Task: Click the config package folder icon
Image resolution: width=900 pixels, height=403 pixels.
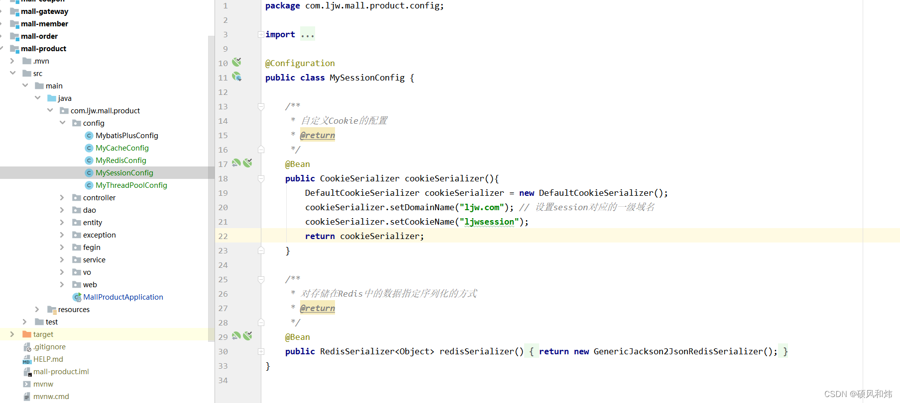Action: (77, 123)
